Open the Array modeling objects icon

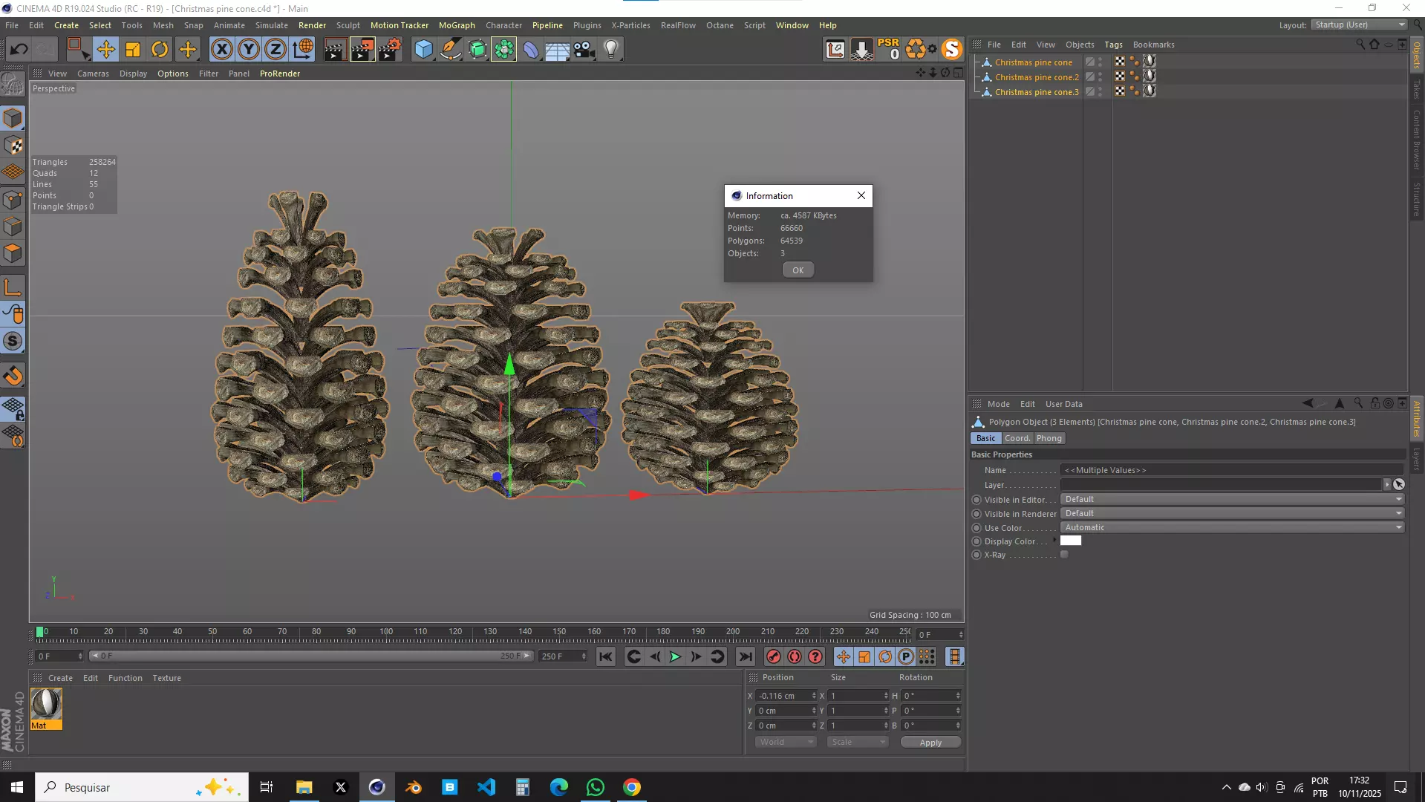pyautogui.click(x=503, y=49)
